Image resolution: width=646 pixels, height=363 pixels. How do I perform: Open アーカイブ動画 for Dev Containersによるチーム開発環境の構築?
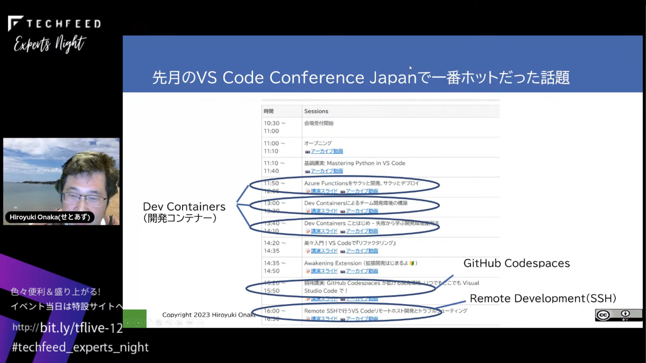(362, 211)
